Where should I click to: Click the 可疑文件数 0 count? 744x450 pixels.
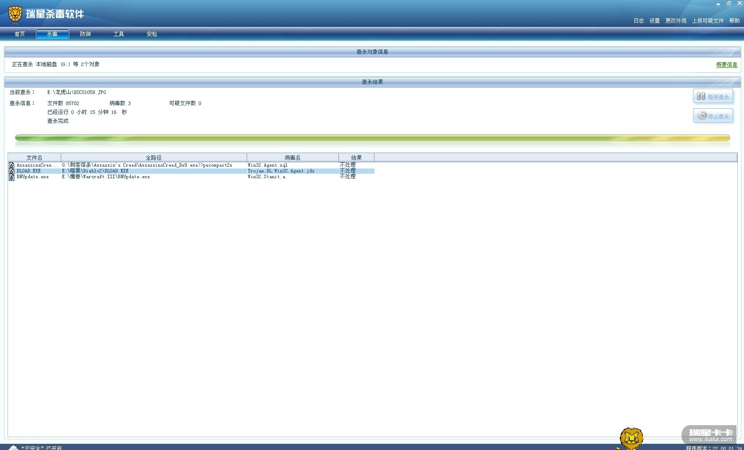185,103
